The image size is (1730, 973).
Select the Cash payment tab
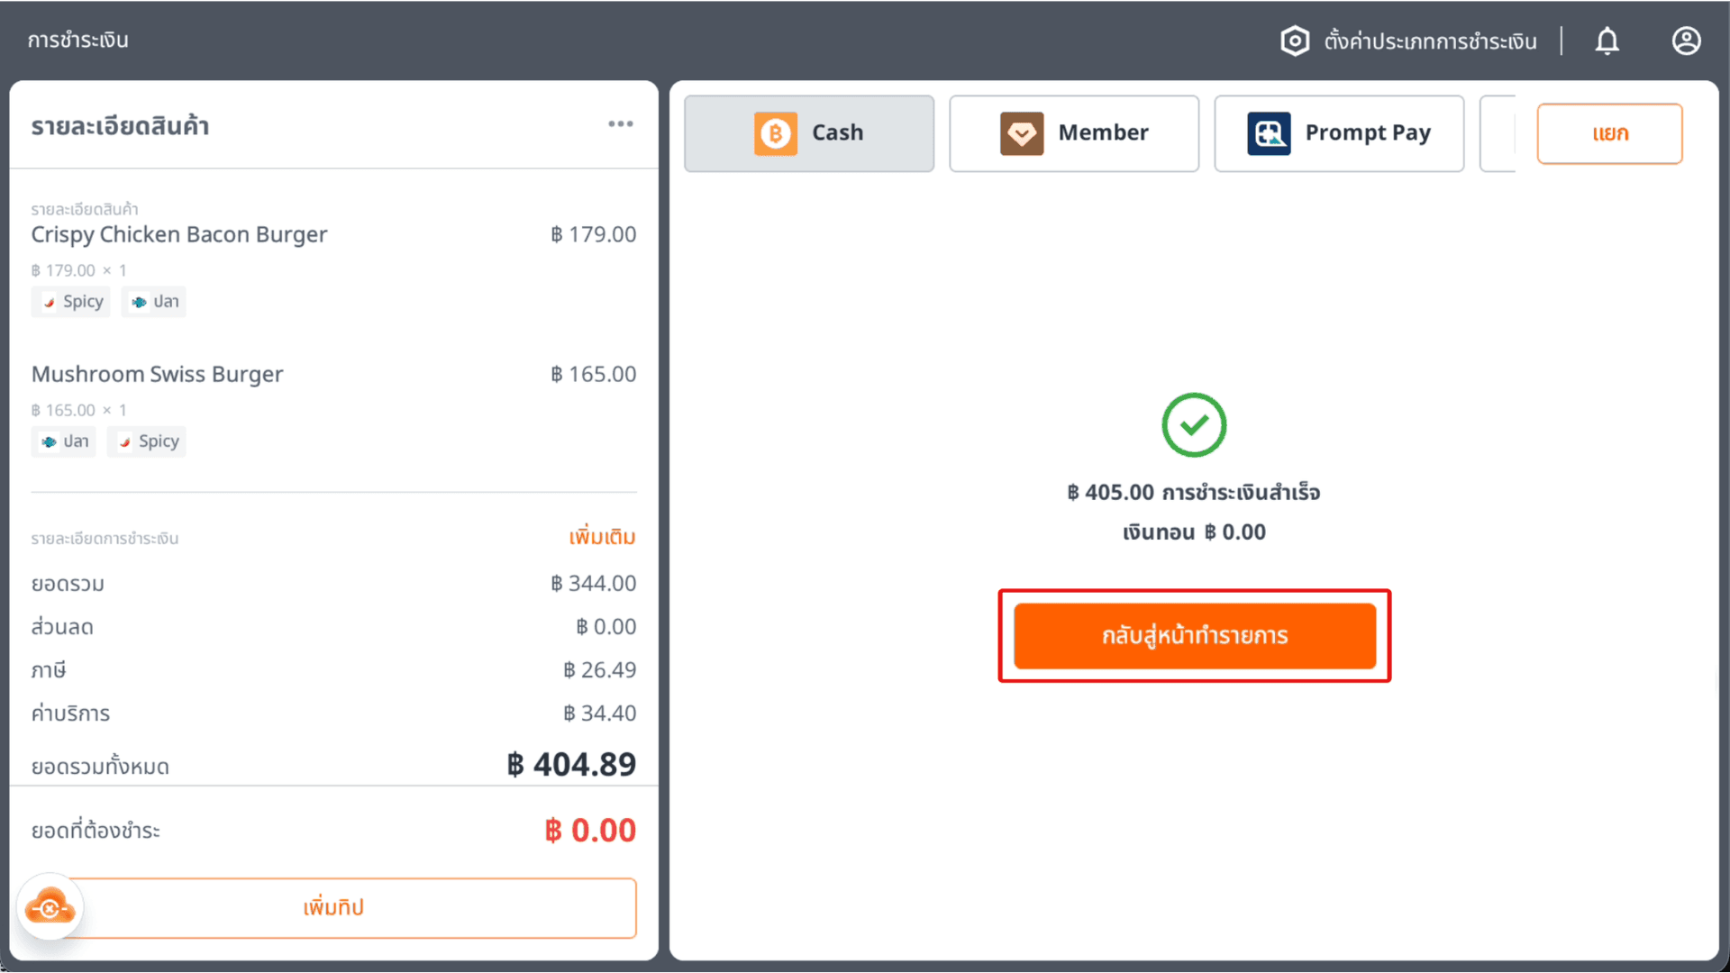coord(809,133)
